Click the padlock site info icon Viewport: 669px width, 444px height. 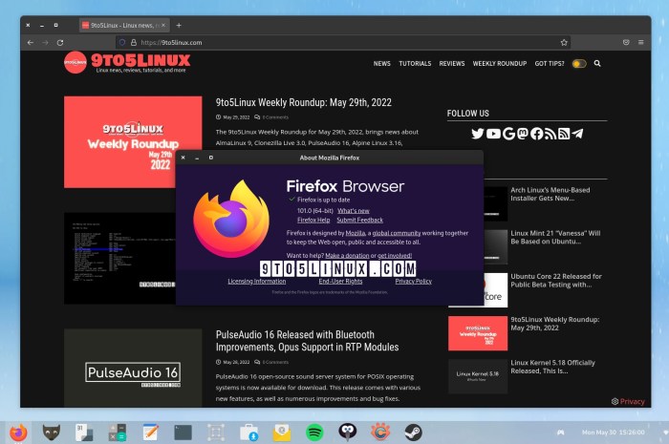coord(134,43)
